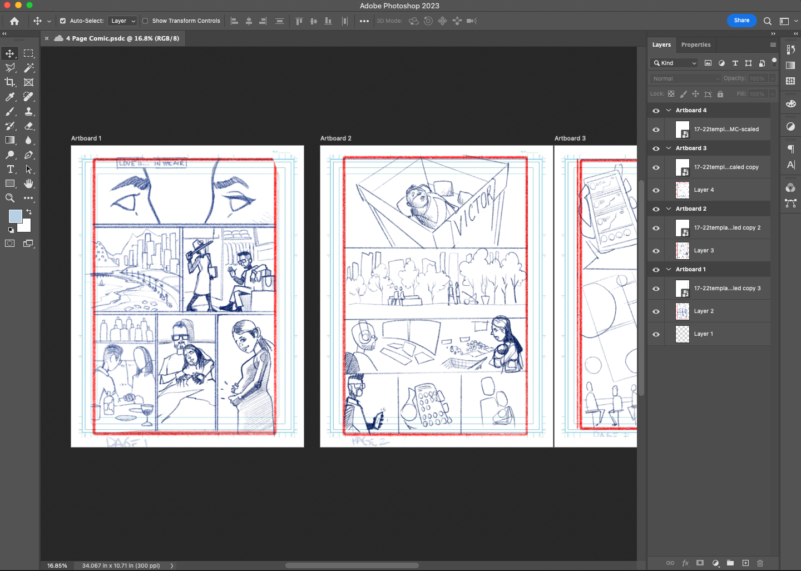Select the Eyedropper tool

(10, 97)
